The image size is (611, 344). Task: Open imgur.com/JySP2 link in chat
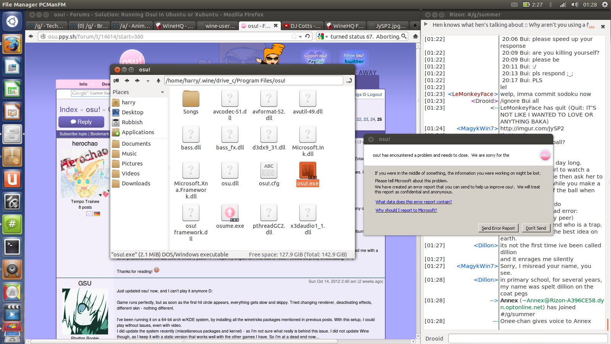[x=532, y=128]
